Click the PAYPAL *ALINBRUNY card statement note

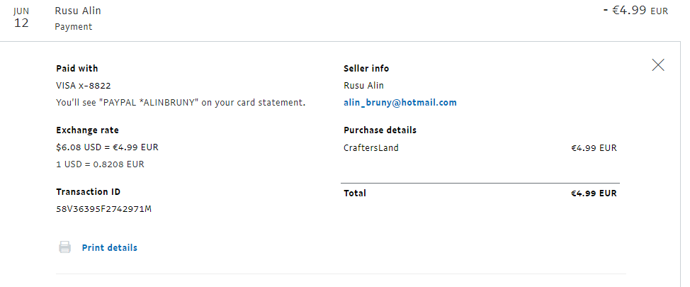[x=180, y=102]
